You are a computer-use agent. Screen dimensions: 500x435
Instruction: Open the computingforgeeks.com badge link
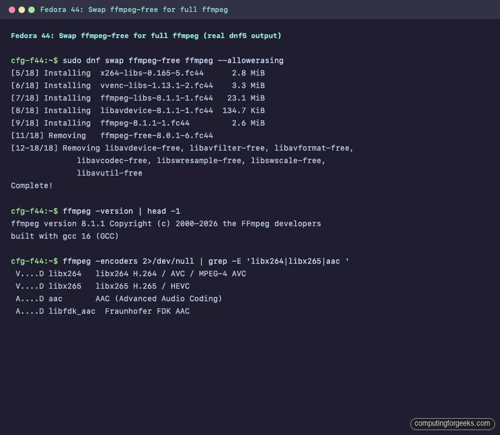[452, 424]
